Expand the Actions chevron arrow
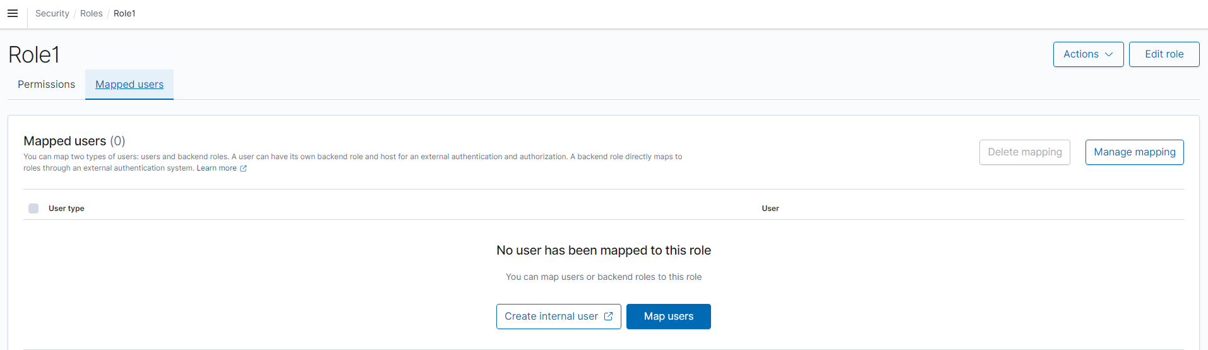 point(1109,54)
